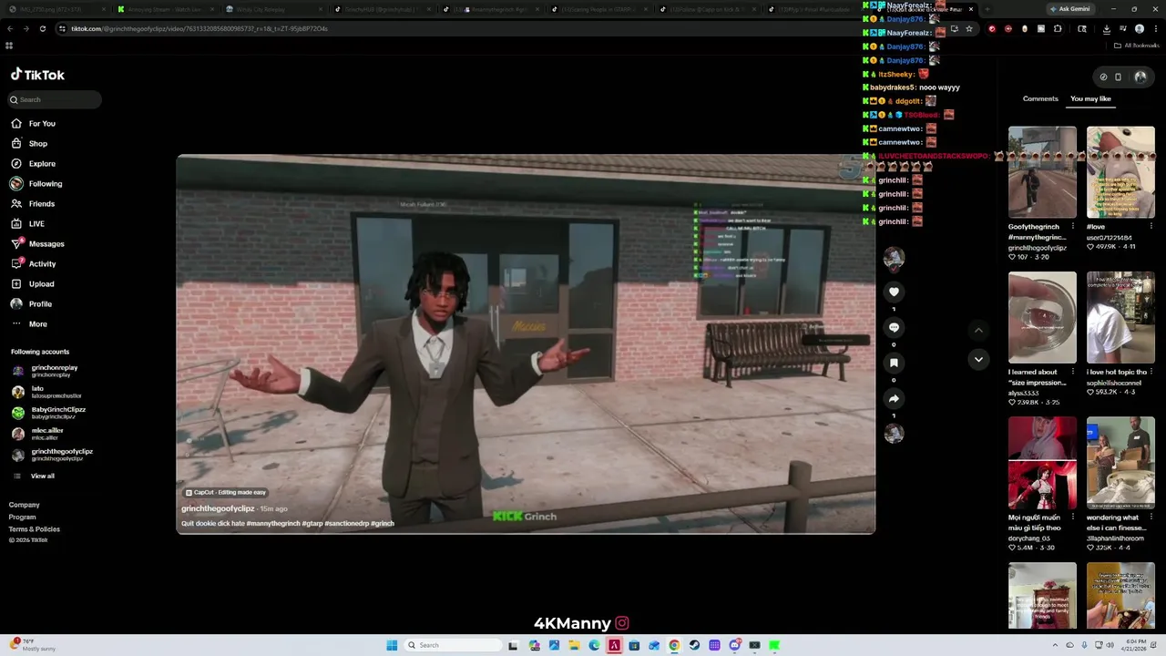The width and height of the screenshot is (1166, 656).
Task: Open the Company footer link
Action: point(25,505)
